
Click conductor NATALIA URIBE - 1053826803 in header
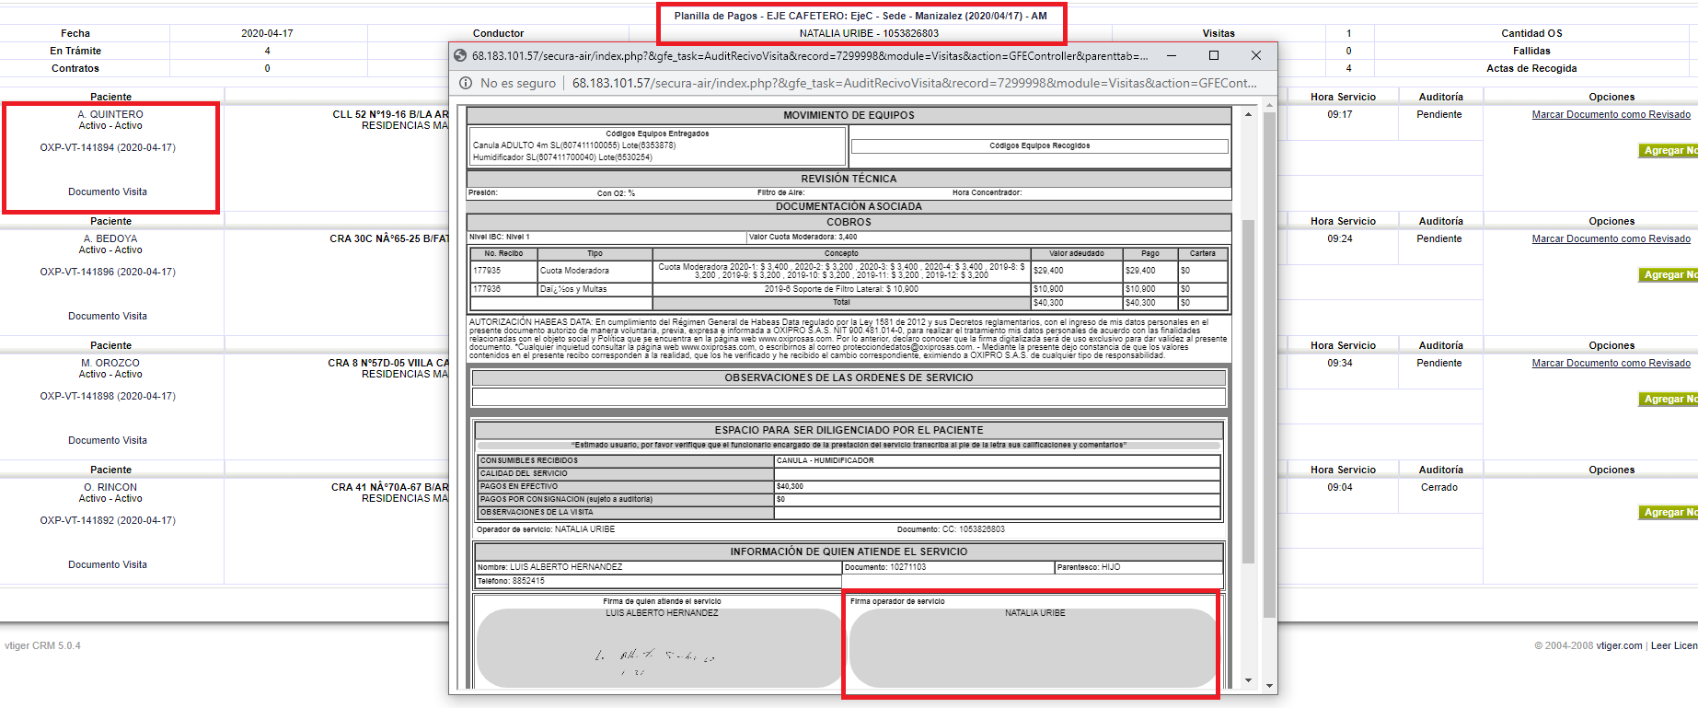(869, 33)
